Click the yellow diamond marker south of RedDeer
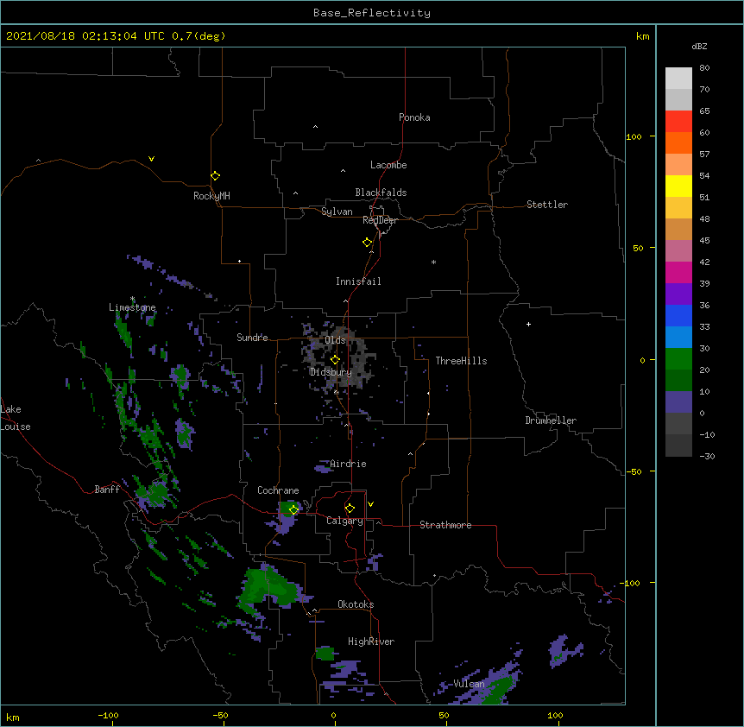Viewport: 744px width, 727px height. pyautogui.click(x=368, y=243)
